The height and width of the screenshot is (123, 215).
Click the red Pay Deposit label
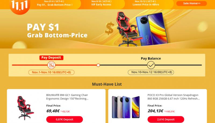51,58
